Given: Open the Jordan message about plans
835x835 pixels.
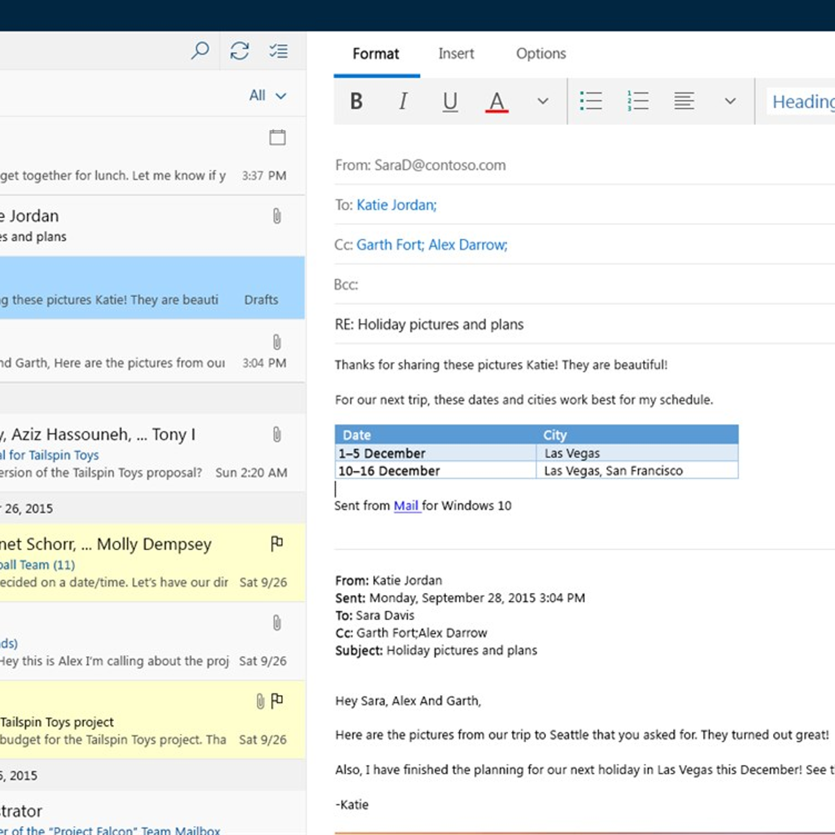Looking at the screenshot, I should point(151,226).
